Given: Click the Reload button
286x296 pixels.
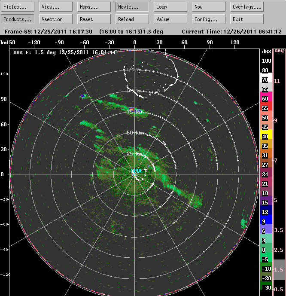Looking at the screenshot, I should [132, 19].
